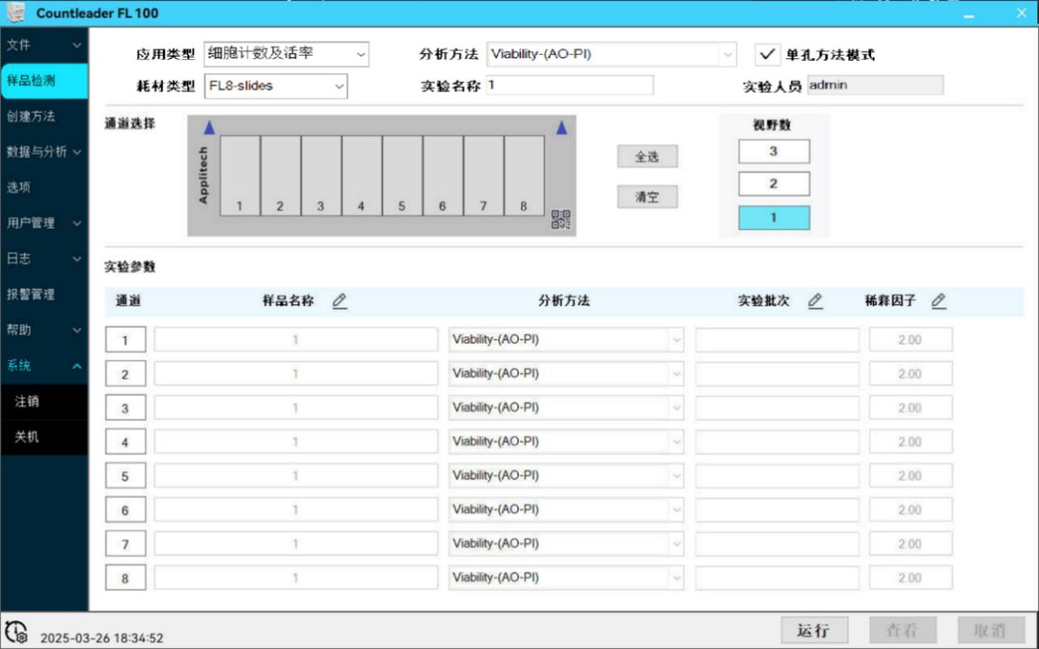This screenshot has height=649, width=1039.
Task: Click the pencil edit icon beside 稀释因子
Action: point(939,302)
